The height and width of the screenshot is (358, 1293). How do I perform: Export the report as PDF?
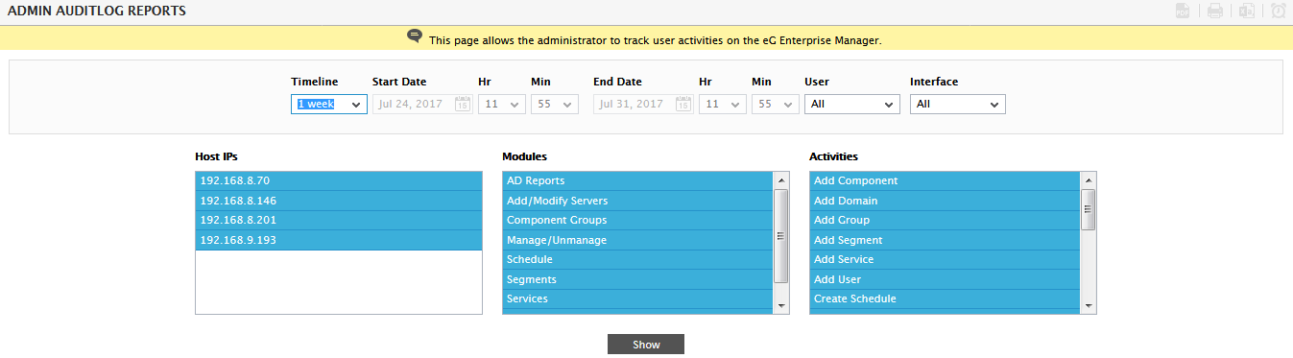[x=1184, y=12]
